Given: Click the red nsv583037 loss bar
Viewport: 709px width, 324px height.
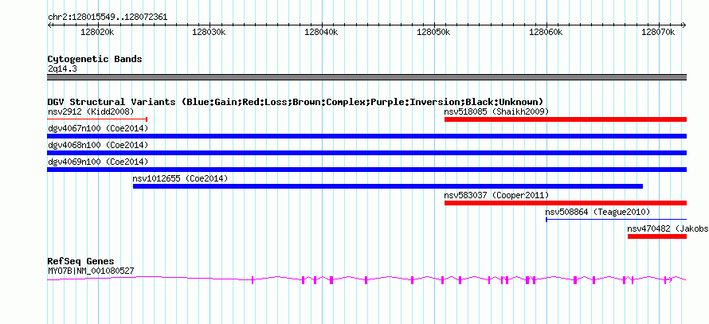Looking at the screenshot, I should click(566, 203).
